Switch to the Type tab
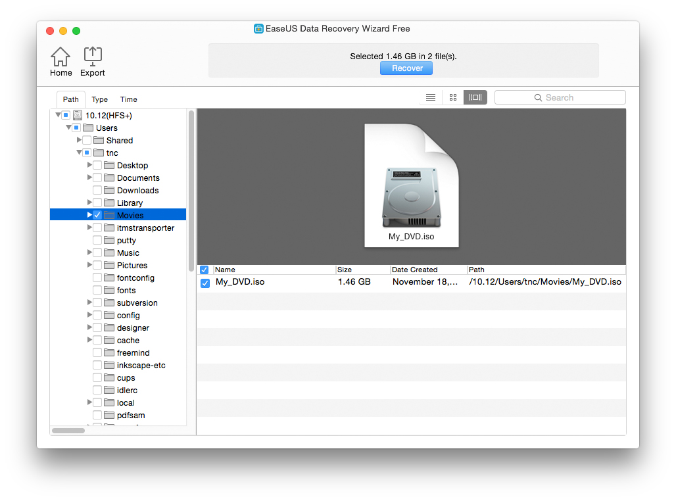Viewport: 676px width, 501px height. pyautogui.click(x=99, y=99)
